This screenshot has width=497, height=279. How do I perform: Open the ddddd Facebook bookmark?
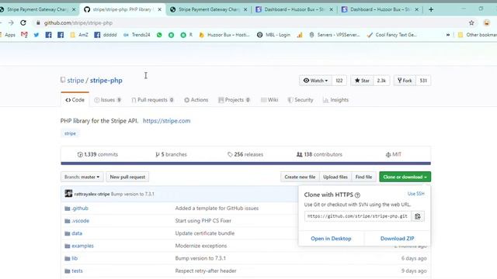tap(106, 35)
